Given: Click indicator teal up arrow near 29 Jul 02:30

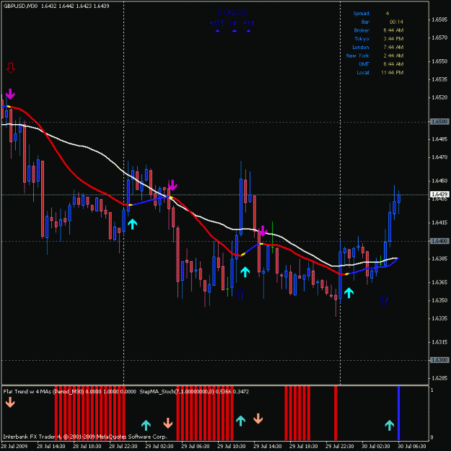Looking at the screenshot, I should tap(146, 425).
